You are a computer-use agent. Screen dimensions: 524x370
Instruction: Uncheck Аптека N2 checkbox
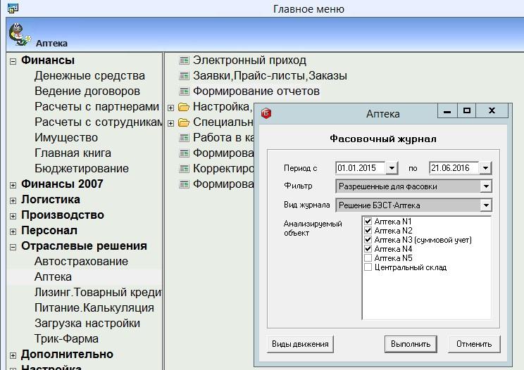368,230
